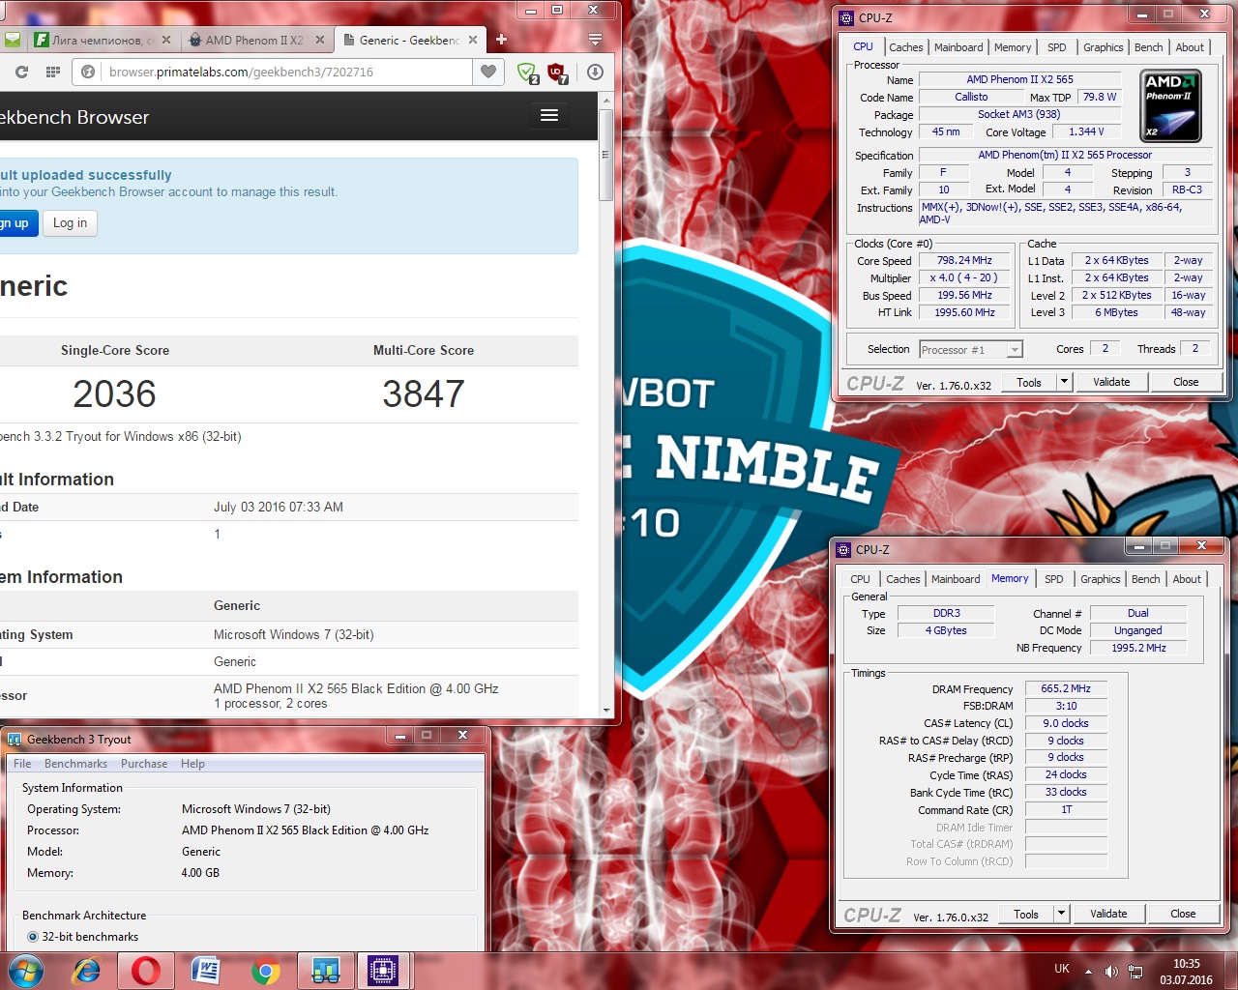This screenshot has height=990, width=1238.
Task: Open SPD tab in bottom CPU-Z window
Action: click(1054, 579)
